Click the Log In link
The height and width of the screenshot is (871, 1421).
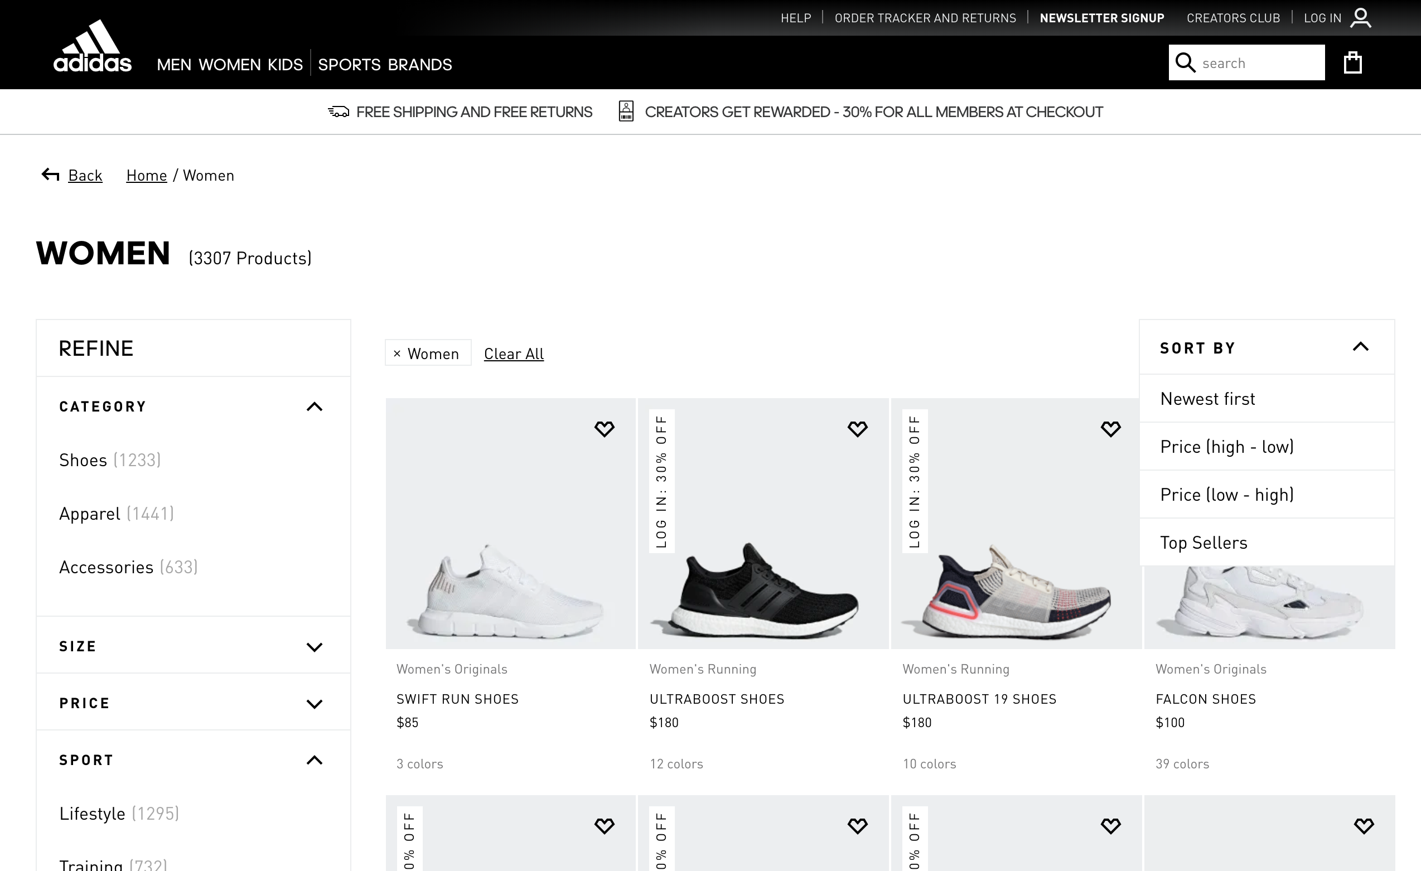tap(1322, 18)
